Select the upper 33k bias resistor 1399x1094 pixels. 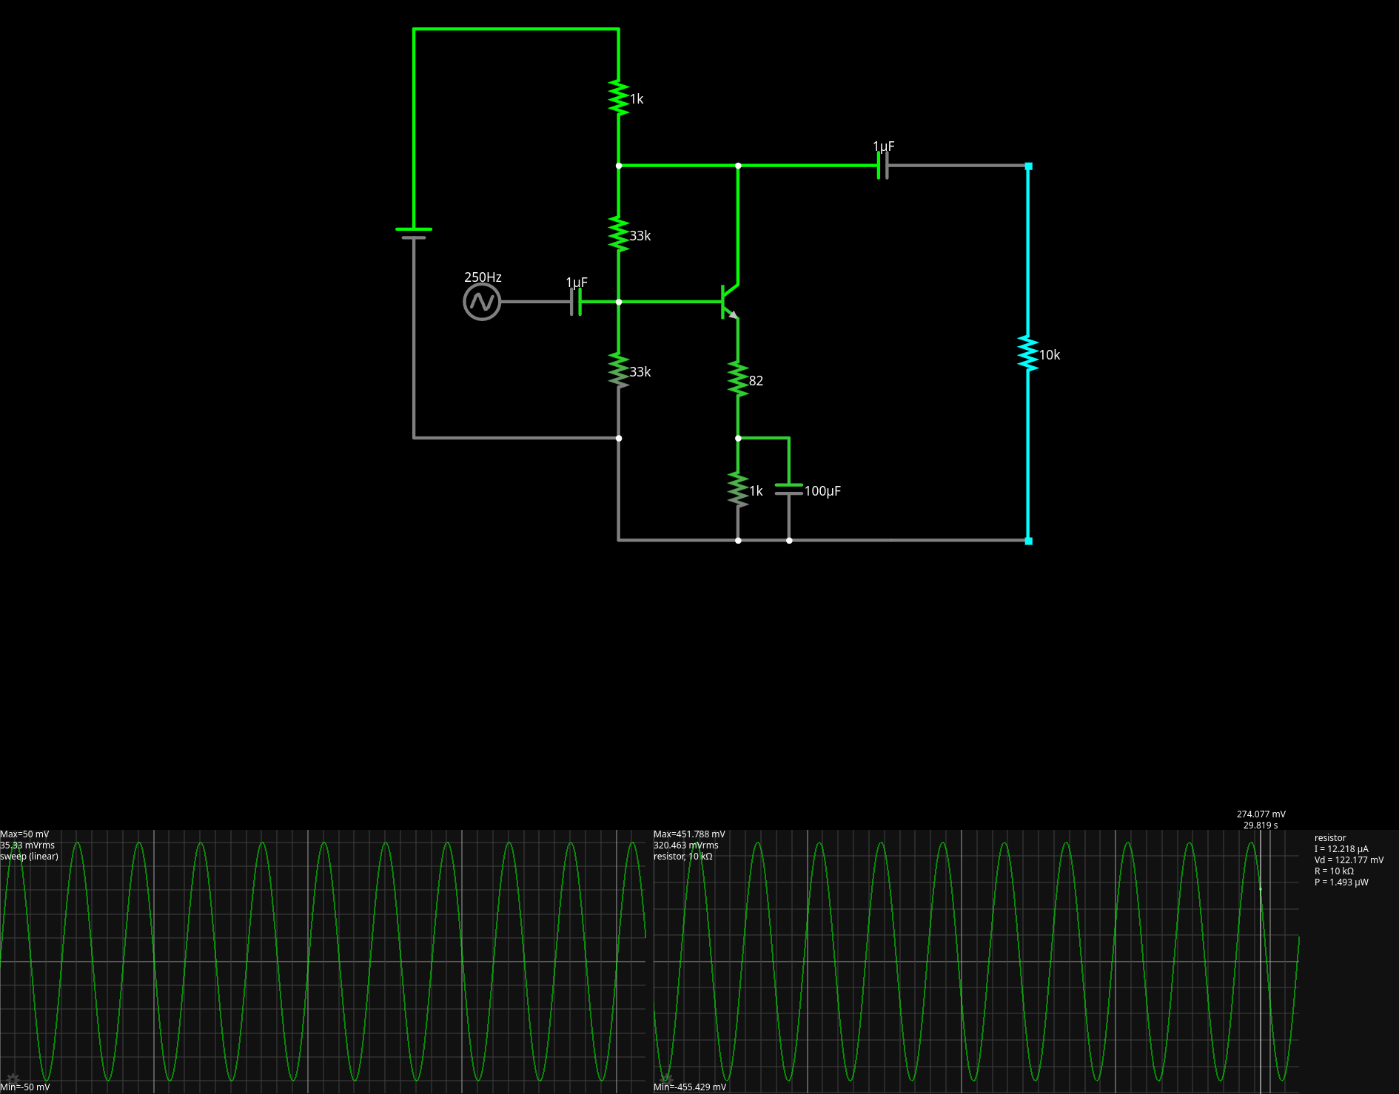pyautogui.click(x=619, y=234)
